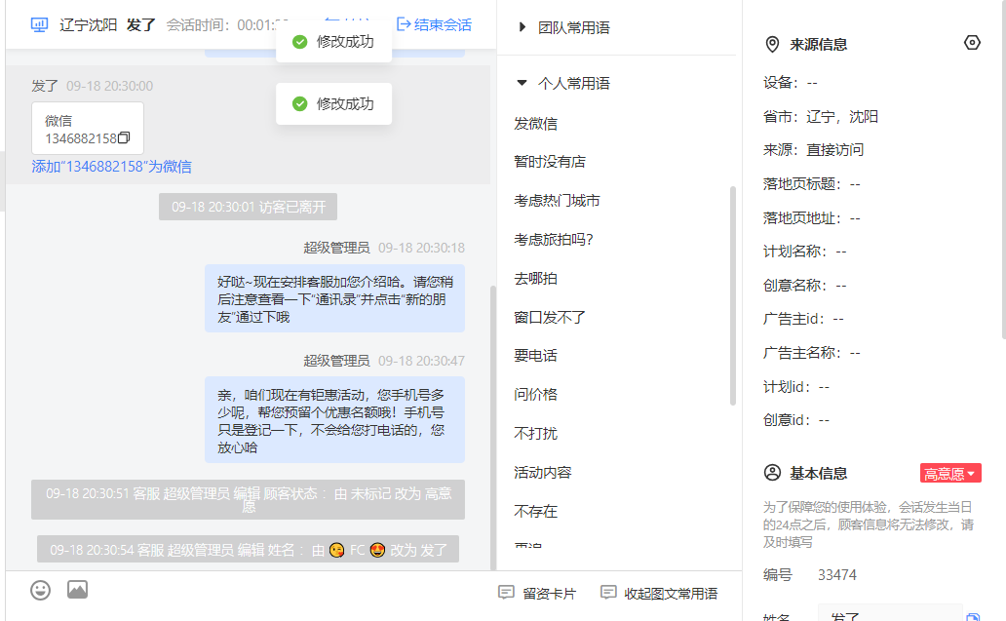Select the quick phrase 要电话

tap(536, 356)
